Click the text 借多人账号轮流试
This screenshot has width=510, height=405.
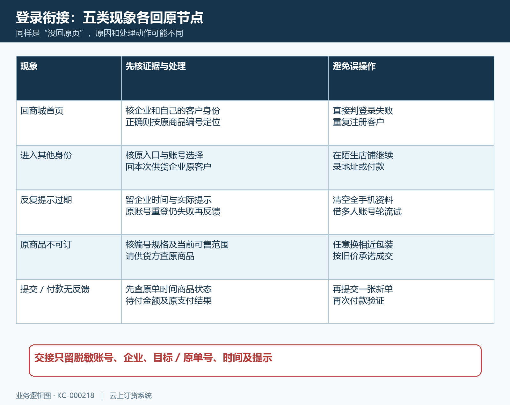click(367, 211)
